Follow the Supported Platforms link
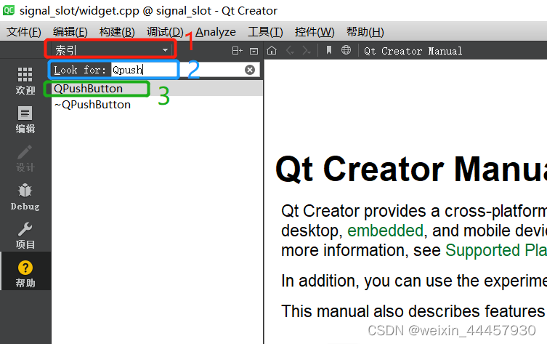Screen dimensions: 547x344 click(496, 250)
